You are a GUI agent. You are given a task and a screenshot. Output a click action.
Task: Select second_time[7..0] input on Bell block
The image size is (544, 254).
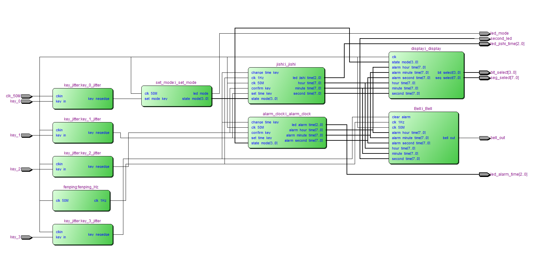coord(406,159)
